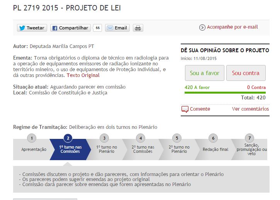Image resolution: width=280 pixels, height=200 pixels.
Task: Open the Redação final stage
Action: 216,149
